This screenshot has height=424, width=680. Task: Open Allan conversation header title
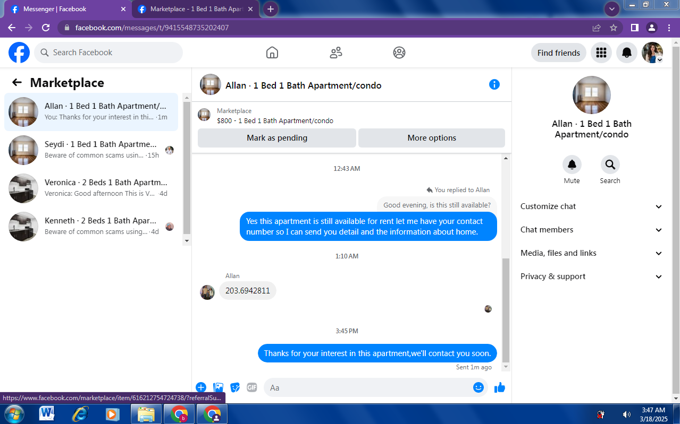pyautogui.click(x=303, y=85)
